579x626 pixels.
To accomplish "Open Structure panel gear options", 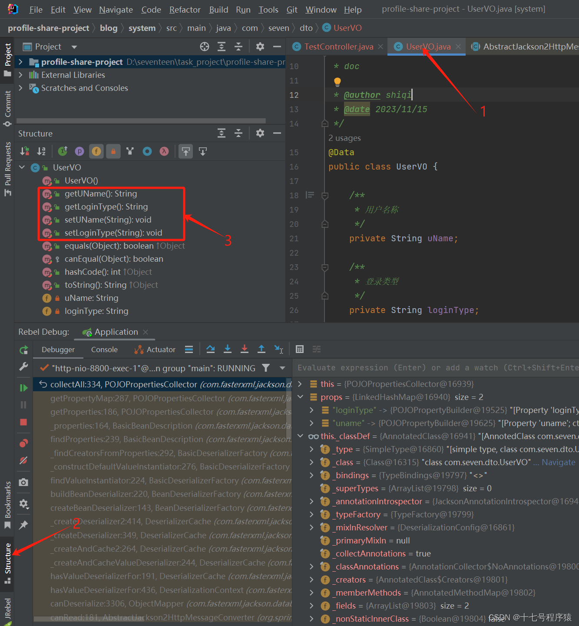I will coord(260,133).
